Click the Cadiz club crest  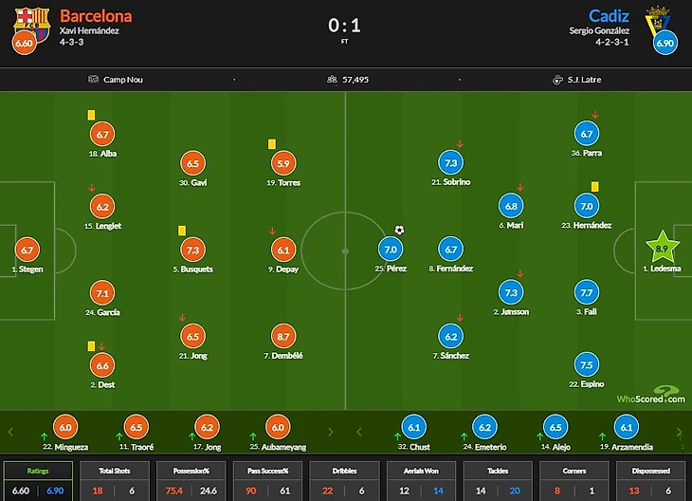[658, 22]
